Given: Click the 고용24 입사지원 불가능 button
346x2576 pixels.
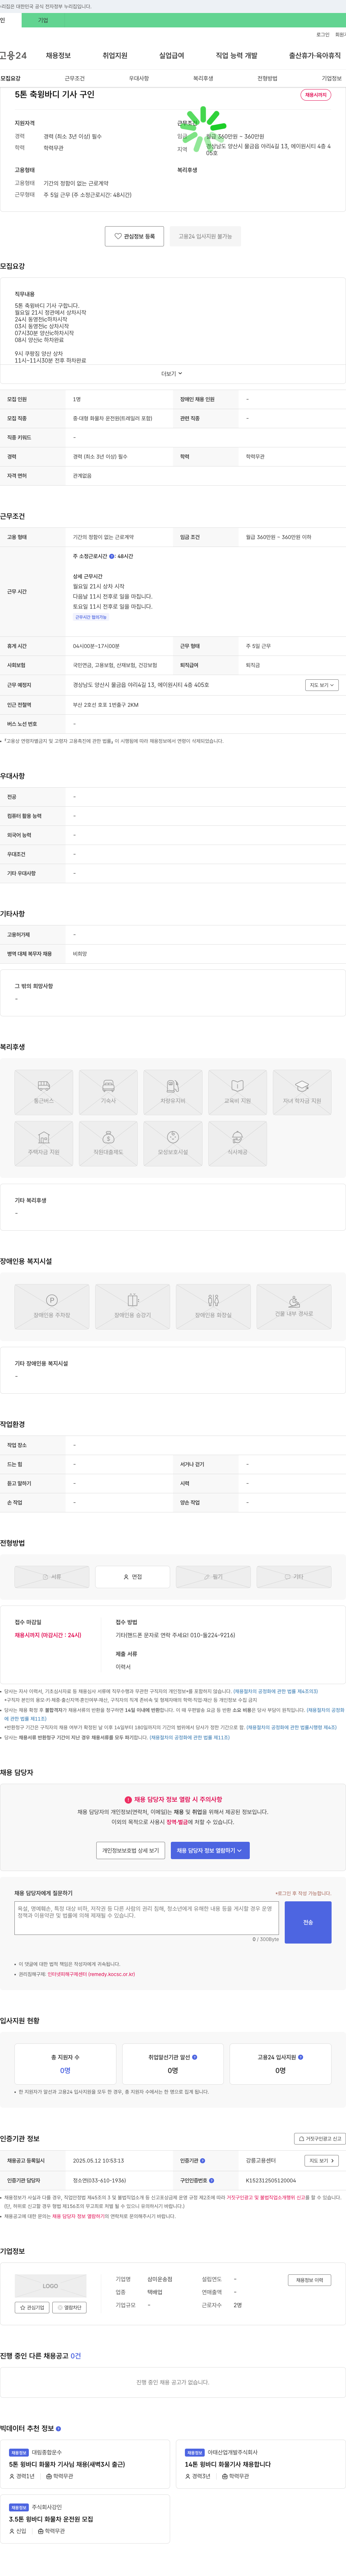Looking at the screenshot, I should click(x=205, y=236).
